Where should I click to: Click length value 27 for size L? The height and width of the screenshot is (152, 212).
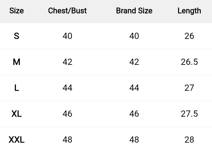tap(189, 88)
